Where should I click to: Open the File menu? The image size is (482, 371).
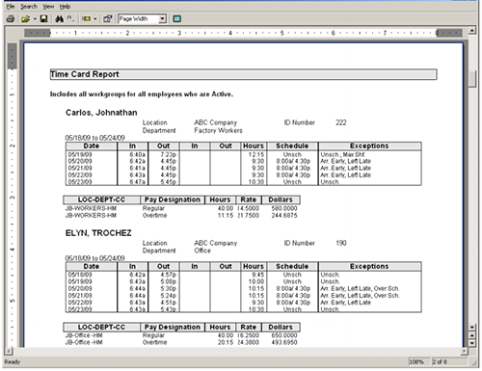11,7
